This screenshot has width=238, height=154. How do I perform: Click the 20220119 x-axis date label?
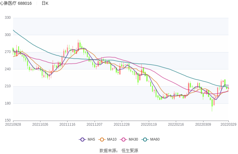[148, 125]
